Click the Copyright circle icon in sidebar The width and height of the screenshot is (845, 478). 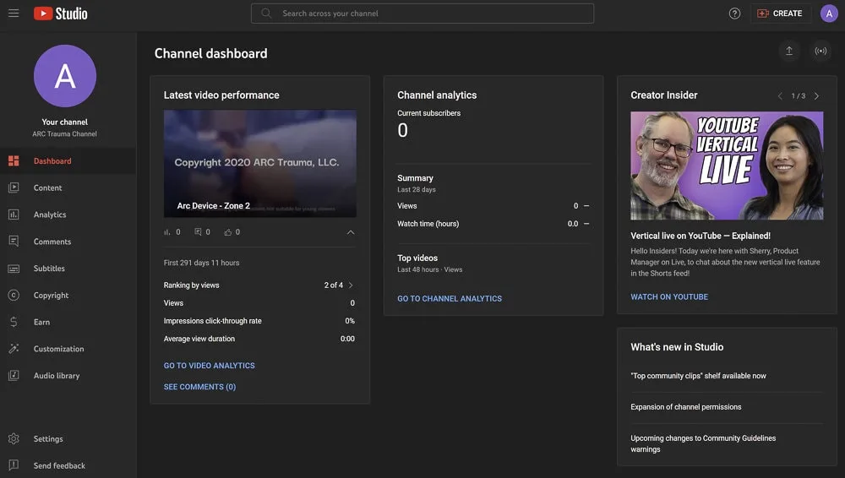pos(14,295)
